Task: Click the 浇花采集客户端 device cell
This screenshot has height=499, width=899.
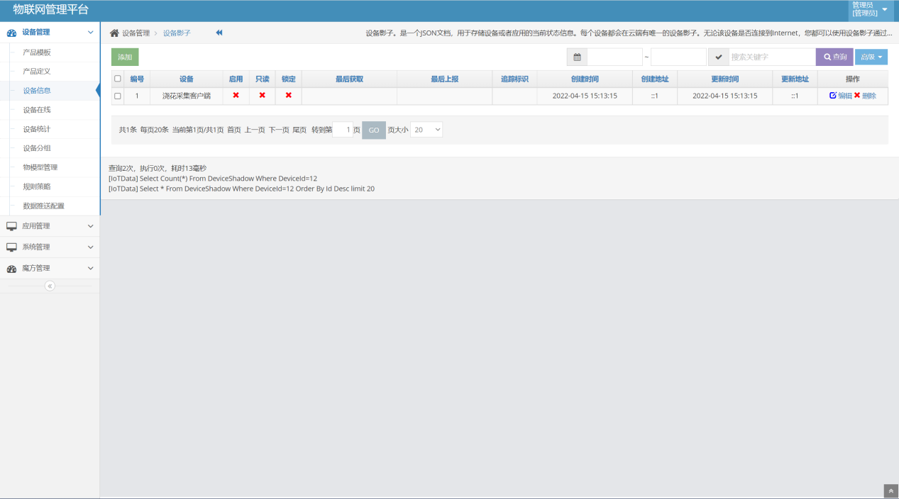Action: coord(187,96)
